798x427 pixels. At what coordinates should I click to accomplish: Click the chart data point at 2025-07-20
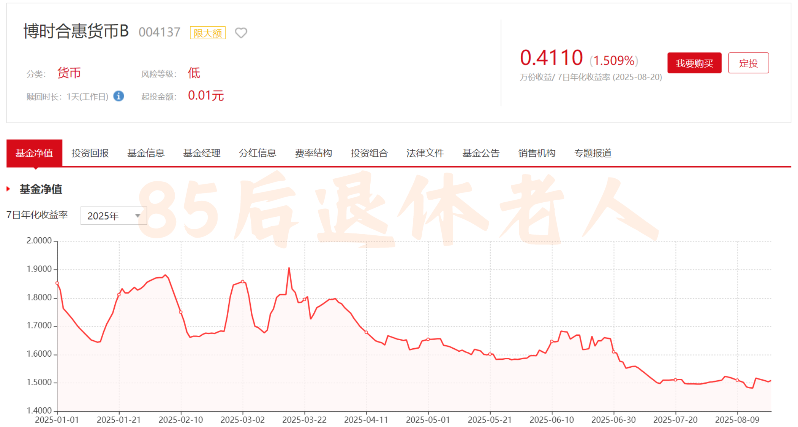[x=675, y=380]
